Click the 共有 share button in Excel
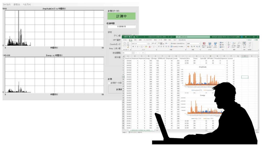262x147 pixels. (256, 40)
